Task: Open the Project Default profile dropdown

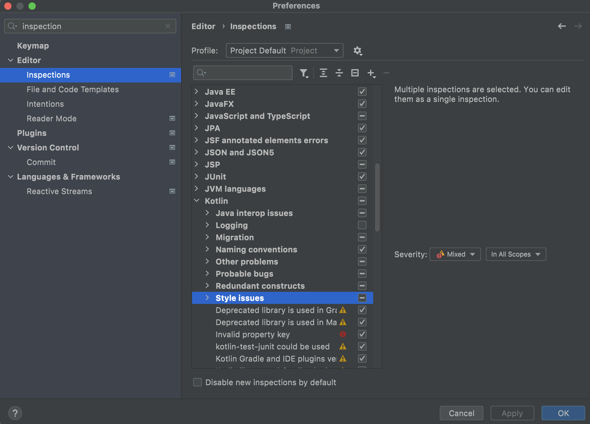Action: pyautogui.click(x=284, y=51)
